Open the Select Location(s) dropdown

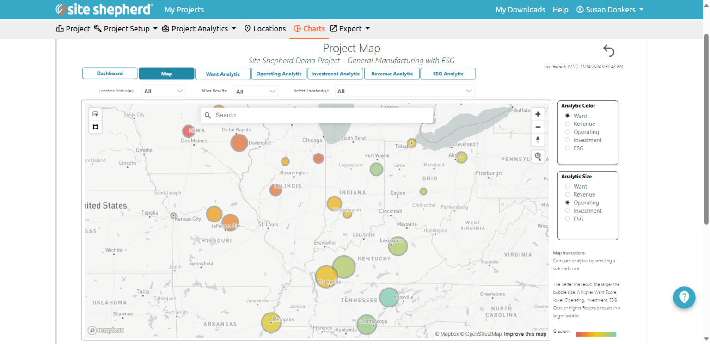point(404,91)
